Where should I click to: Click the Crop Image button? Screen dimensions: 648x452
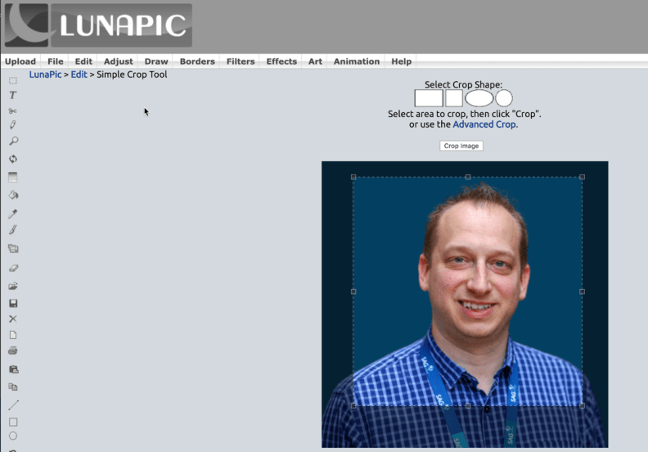coord(461,146)
